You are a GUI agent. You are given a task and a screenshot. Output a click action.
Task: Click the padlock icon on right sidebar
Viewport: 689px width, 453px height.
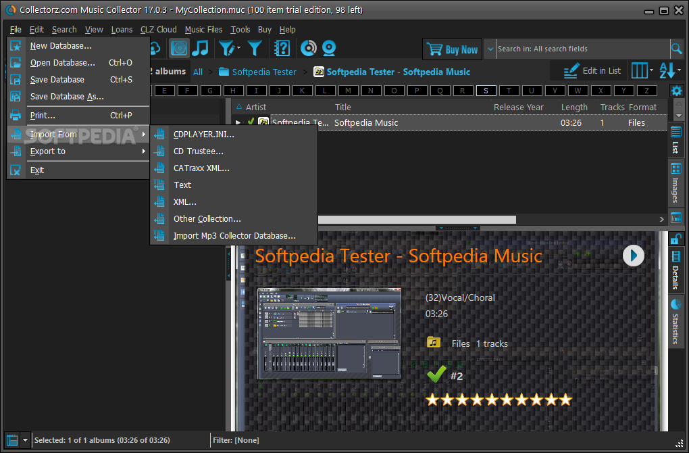coord(675,239)
